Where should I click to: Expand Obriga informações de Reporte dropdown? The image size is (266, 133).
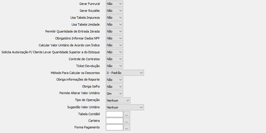[115, 80]
